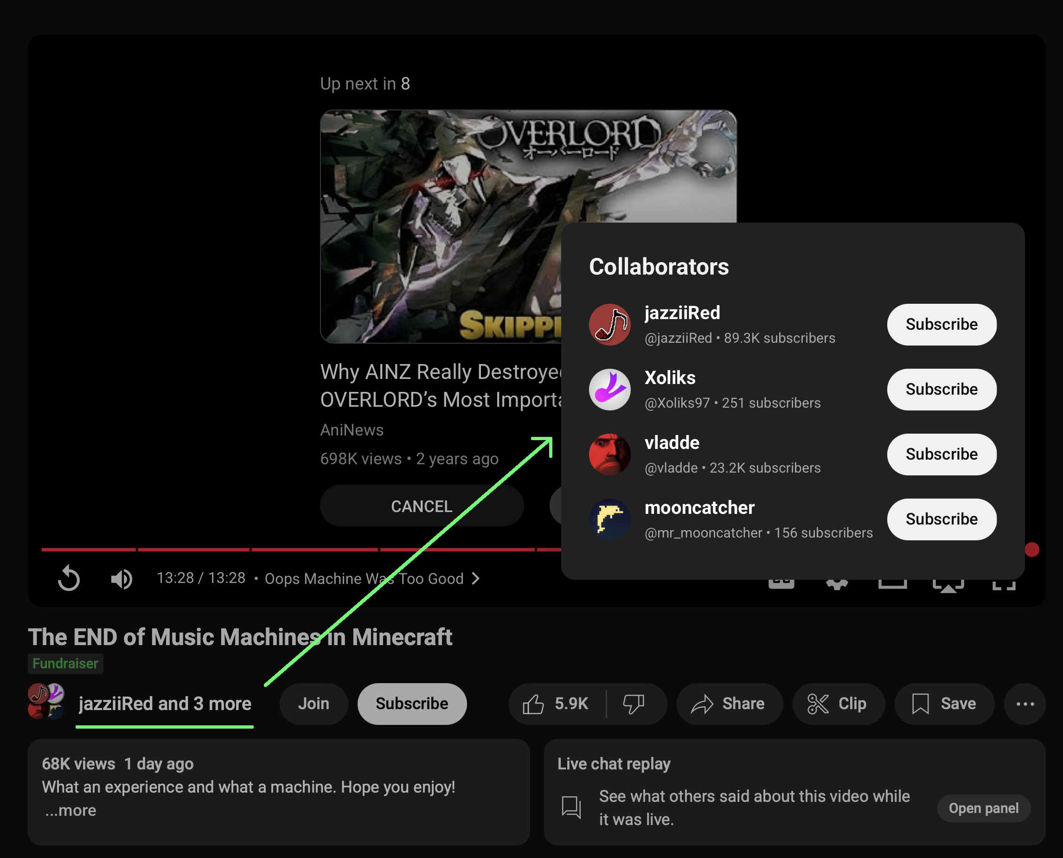The width and height of the screenshot is (1063, 858).
Task: Click the replay video icon
Action: coord(69,578)
